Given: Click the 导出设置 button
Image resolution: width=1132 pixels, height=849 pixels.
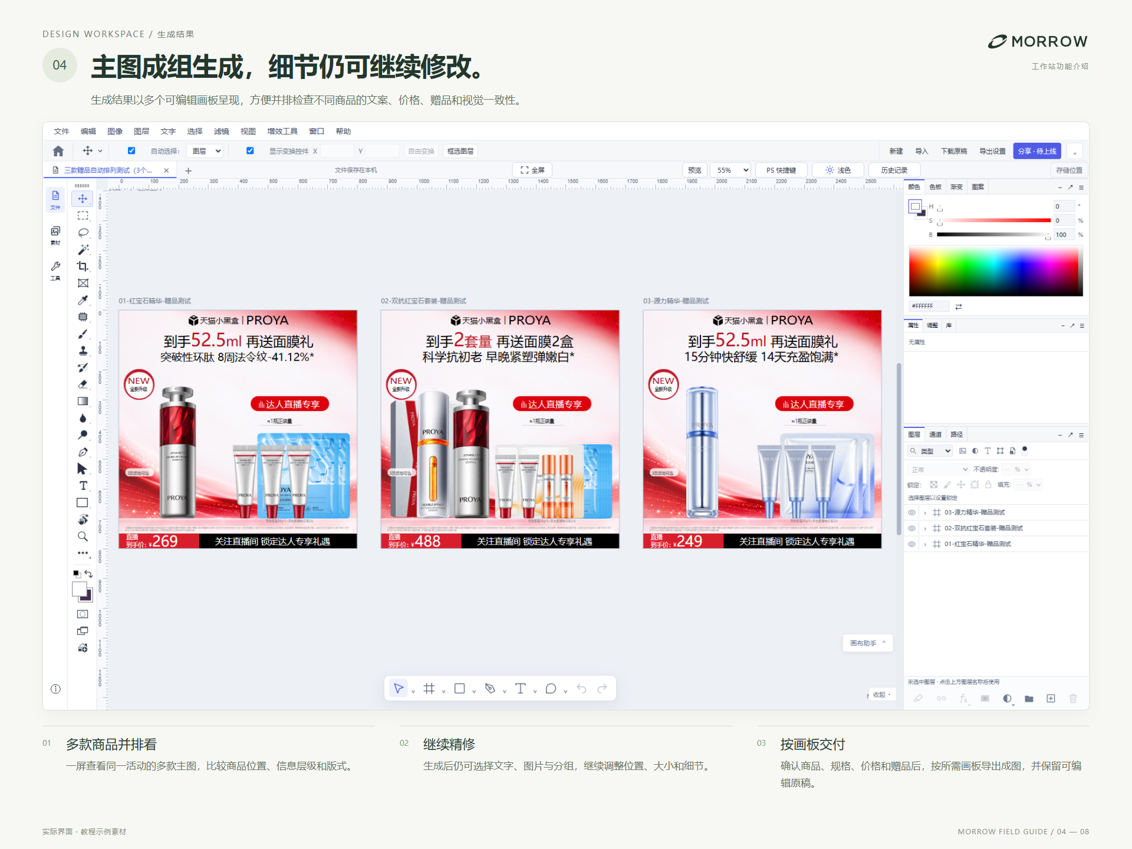Looking at the screenshot, I should [992, 152].
